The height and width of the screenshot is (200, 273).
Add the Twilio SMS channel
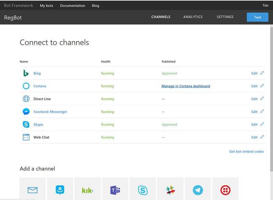coord(225,190)
